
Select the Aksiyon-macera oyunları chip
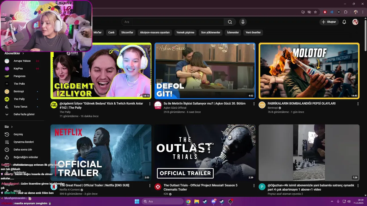click(x=155, y=33)
